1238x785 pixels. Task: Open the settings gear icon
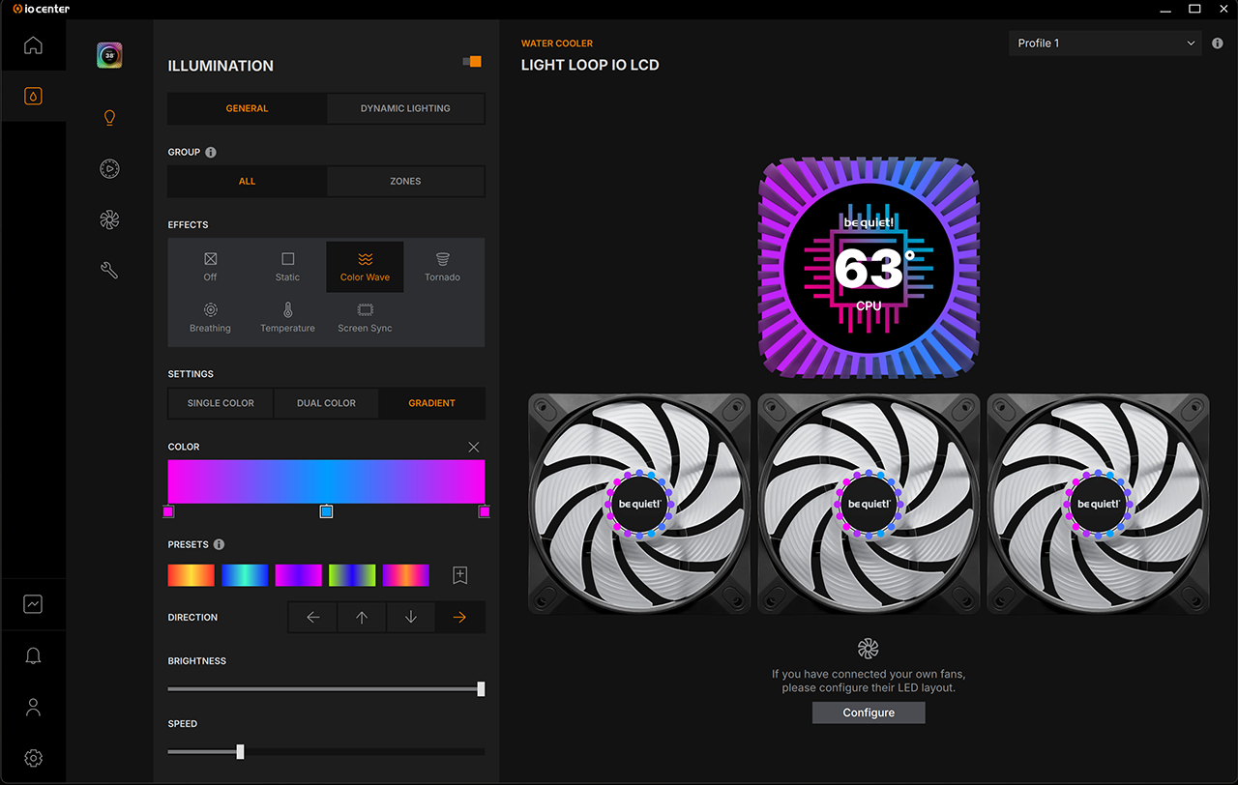pyautogui.click(x=33, y=758)
